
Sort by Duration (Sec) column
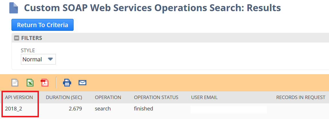tap(64, 97)
